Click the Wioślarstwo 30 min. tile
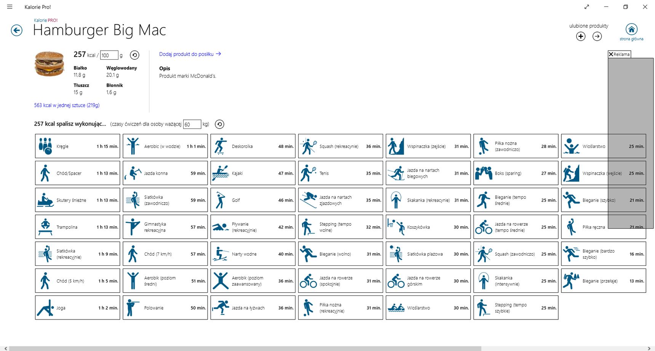The height and width of the screenshot is (351, 655). (428, 308)
